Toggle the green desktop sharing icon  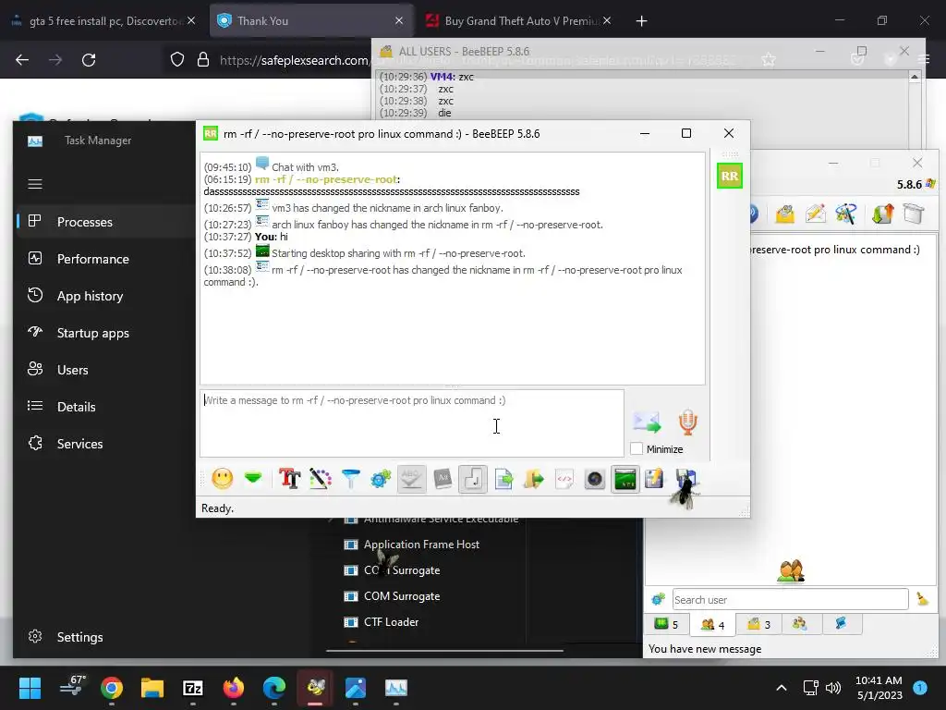point(625,480)
